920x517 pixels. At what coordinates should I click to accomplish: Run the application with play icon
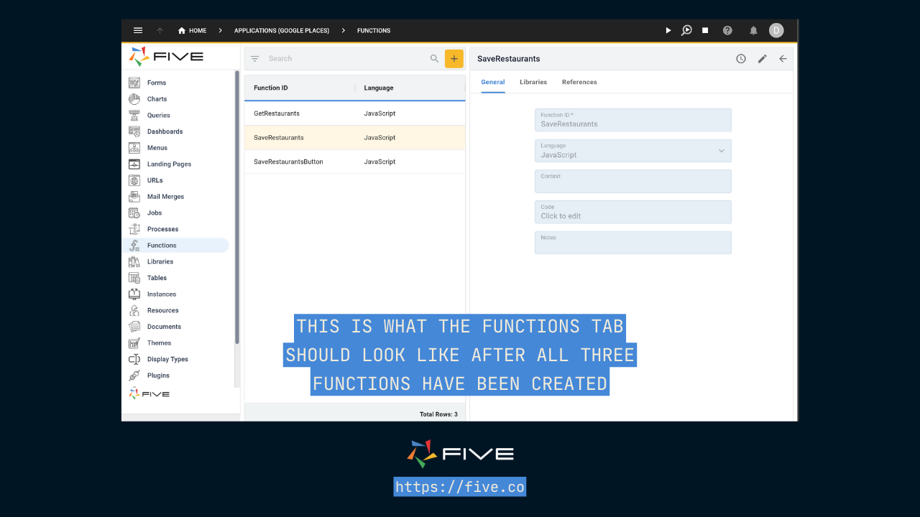click(x=668, y=30)
